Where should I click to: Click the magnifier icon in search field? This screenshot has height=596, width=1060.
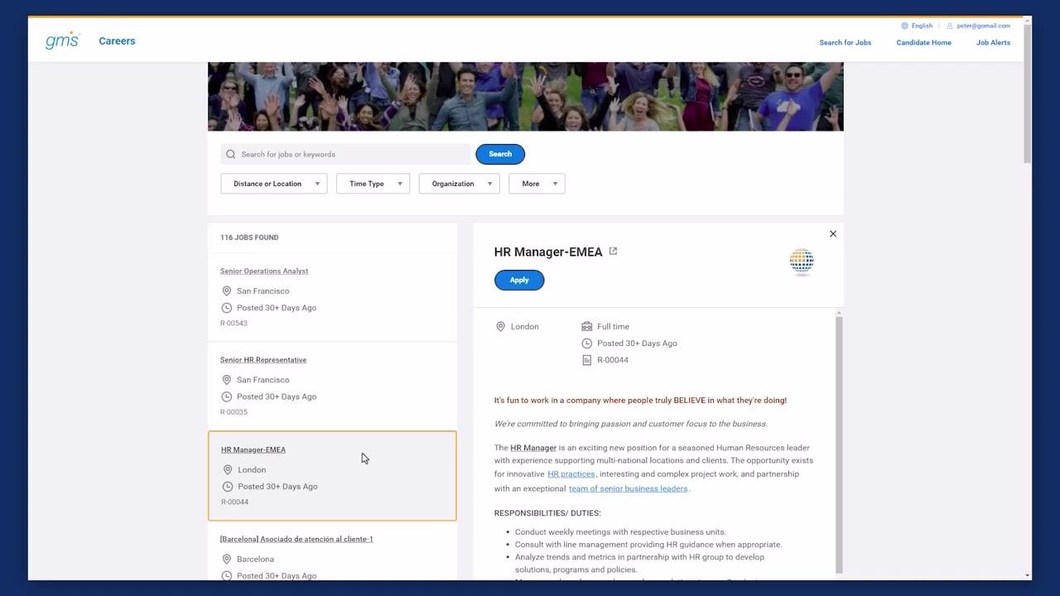(x=231, y=154)
